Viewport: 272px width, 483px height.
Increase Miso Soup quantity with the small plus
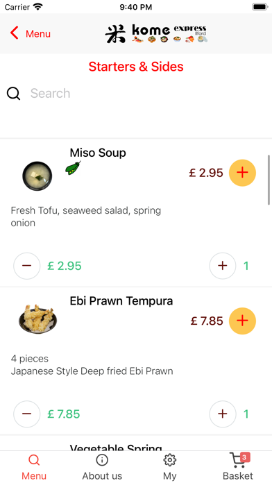coord(223,266)
